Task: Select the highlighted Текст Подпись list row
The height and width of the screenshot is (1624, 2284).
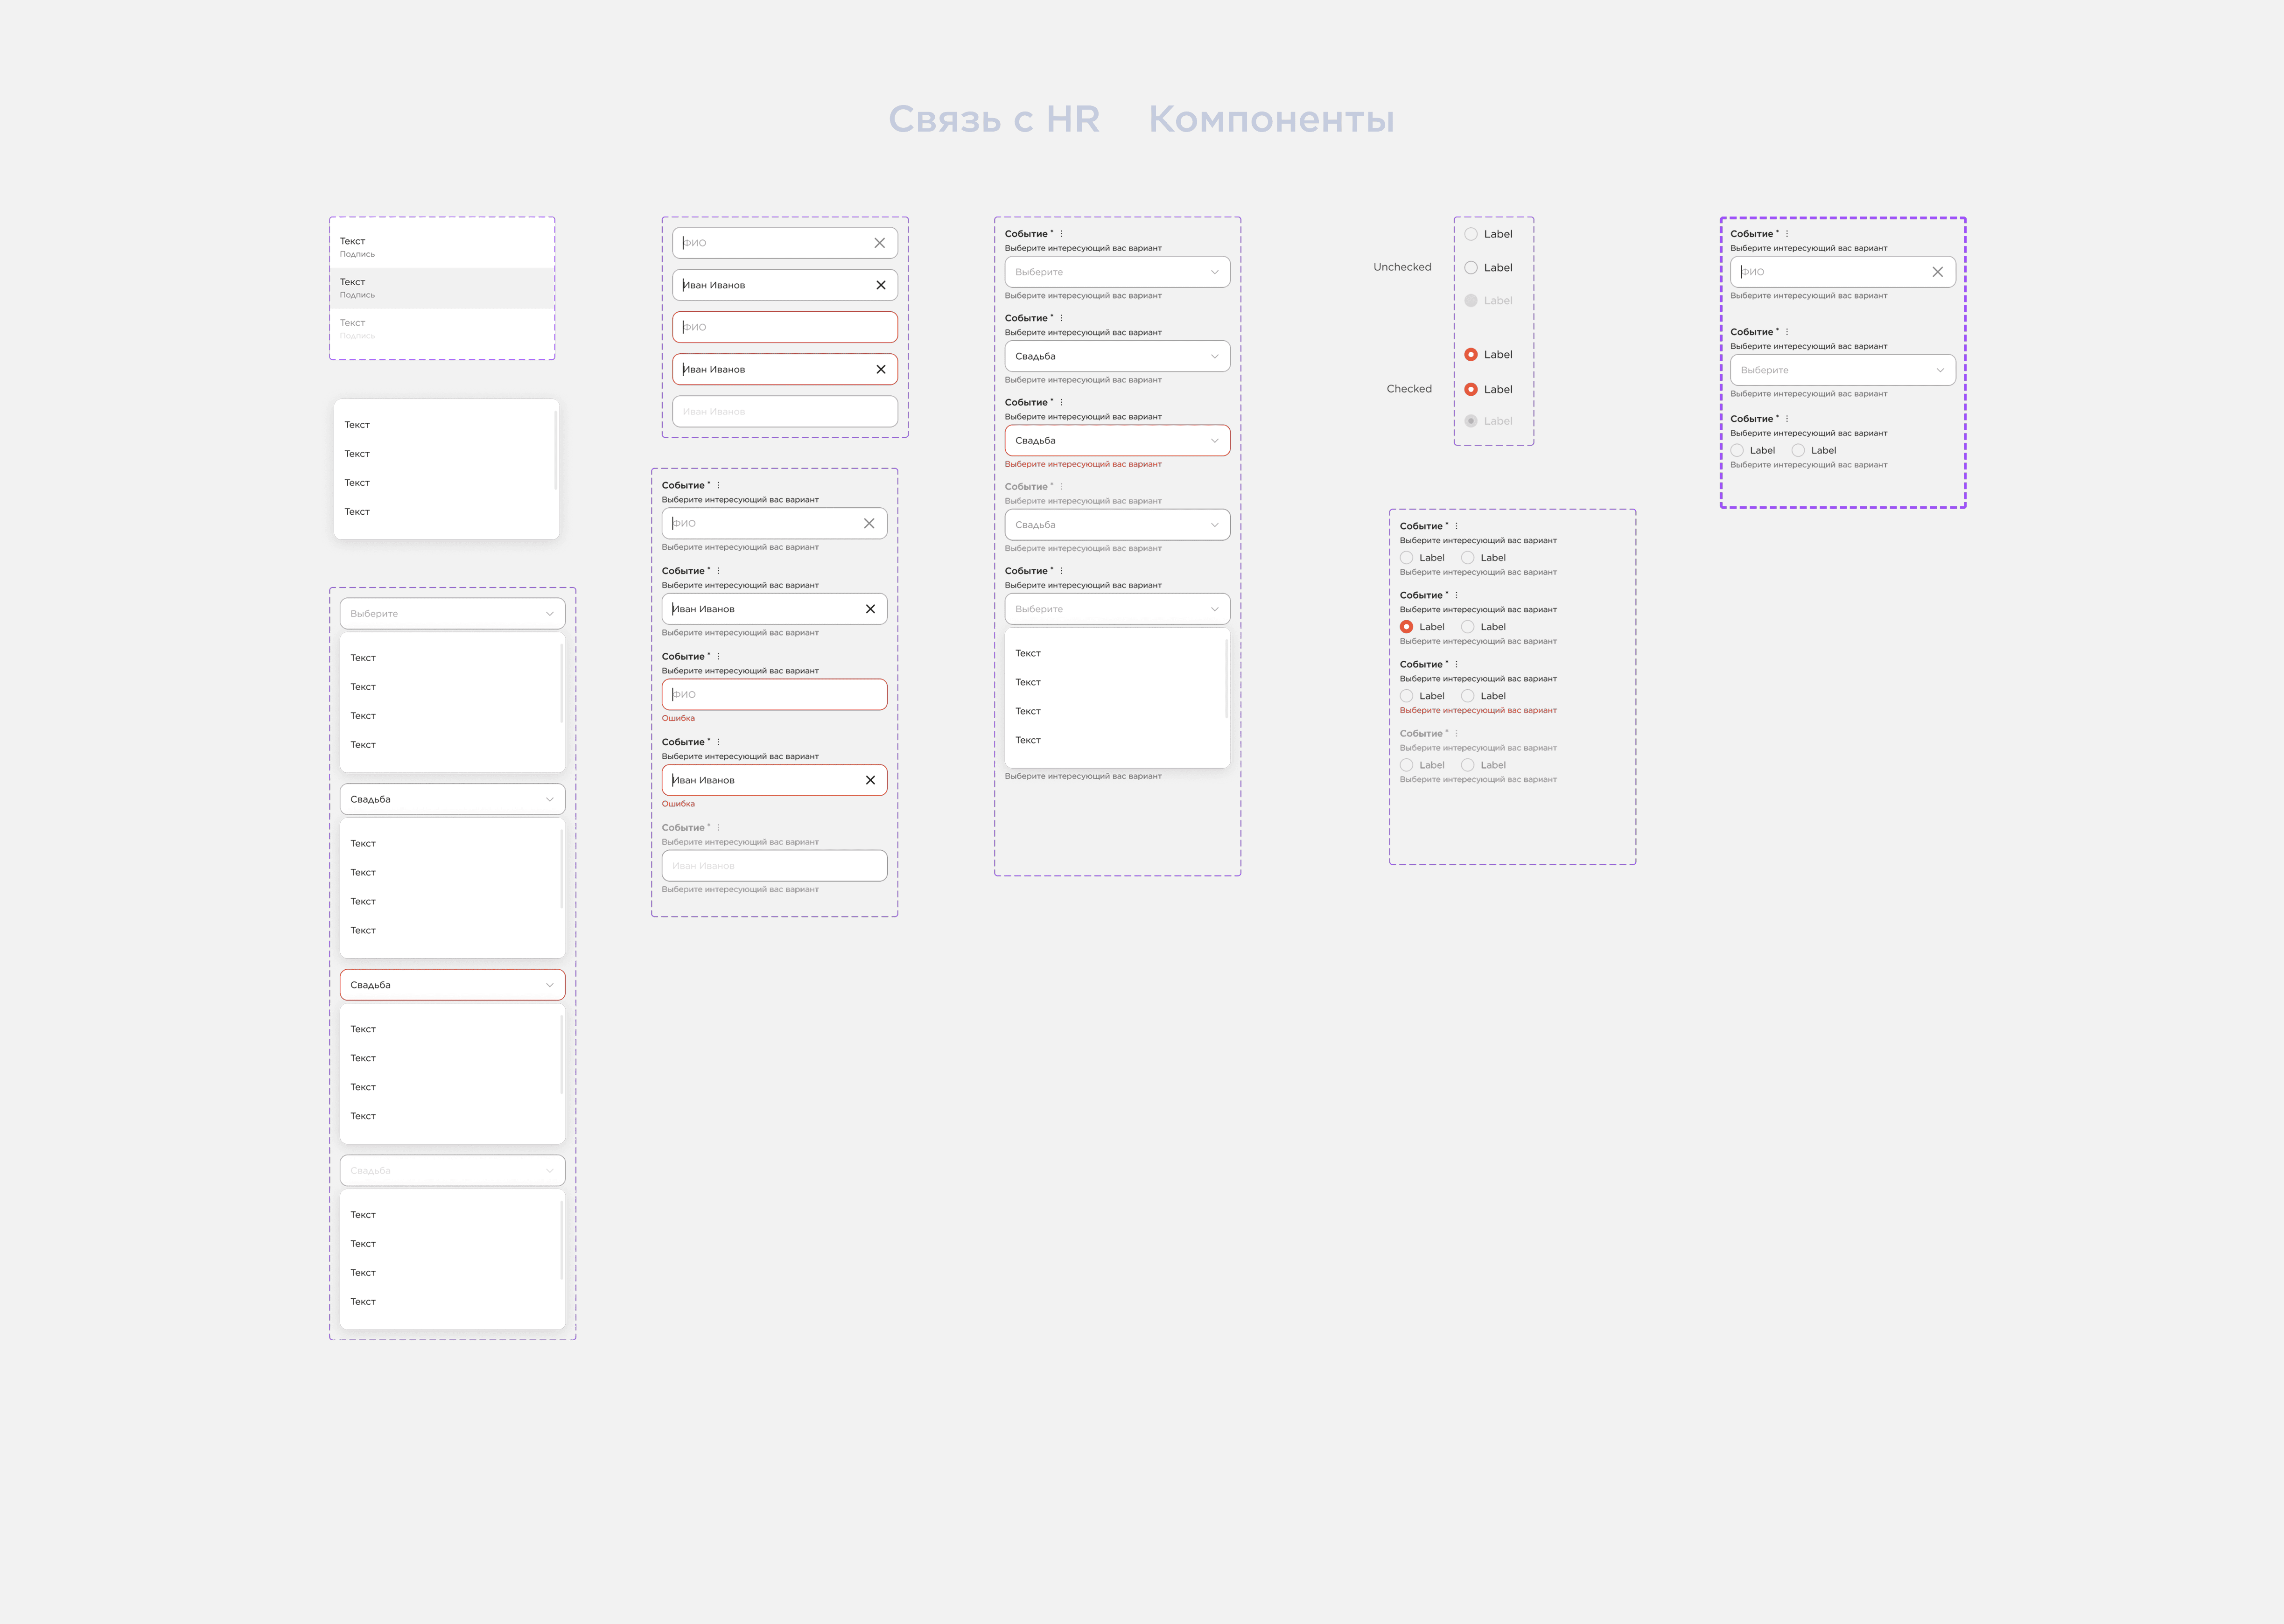Action: tap(442, 288)
